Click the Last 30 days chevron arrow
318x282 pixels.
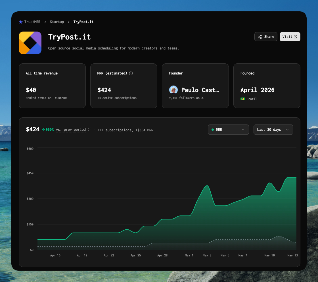[287, 130]
